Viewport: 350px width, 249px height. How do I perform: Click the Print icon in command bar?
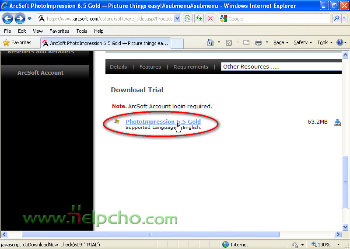pyautogui.click(x=258, y=42)
